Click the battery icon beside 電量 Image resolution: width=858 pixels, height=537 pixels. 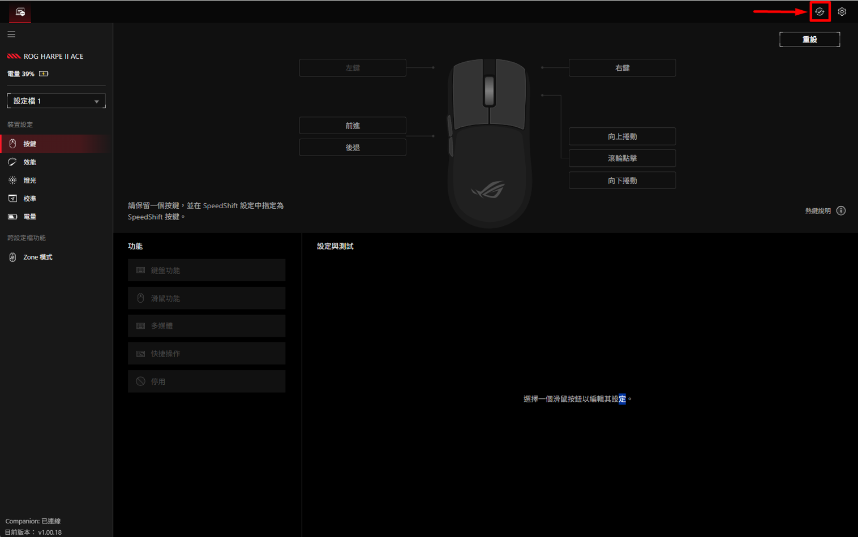coord(12,217)
